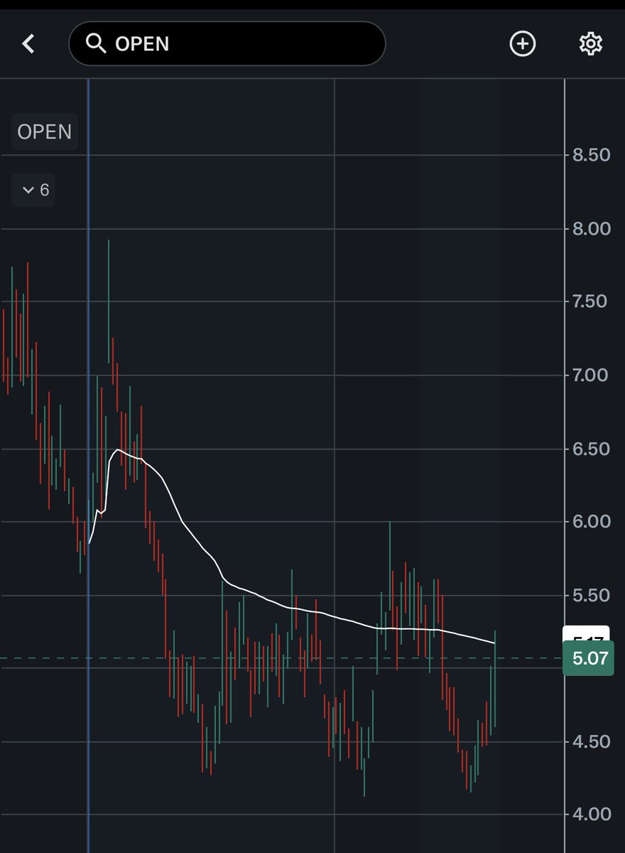
Task: Click the 8.00 price axis label
Action: [591, 228]
